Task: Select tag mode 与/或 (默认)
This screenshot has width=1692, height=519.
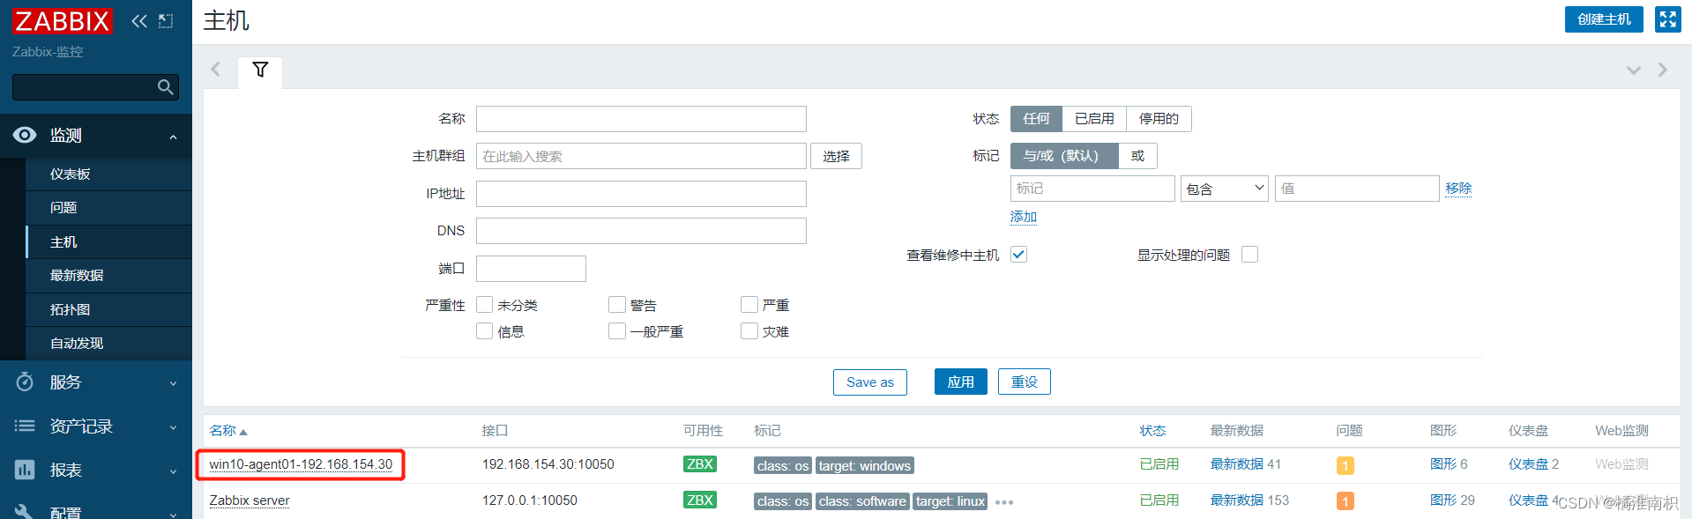Action: pyautogui.click(x=1064, y=156)
